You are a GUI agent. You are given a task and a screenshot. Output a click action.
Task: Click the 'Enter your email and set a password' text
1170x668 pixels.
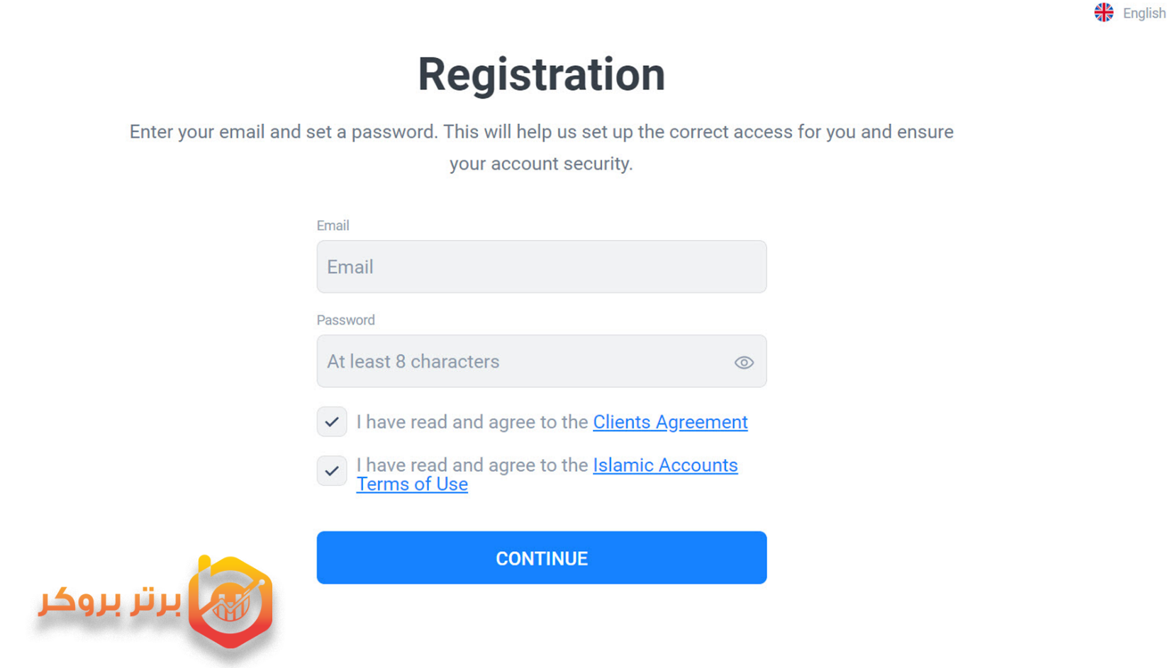pyautogui.click(x=283, y=132)
